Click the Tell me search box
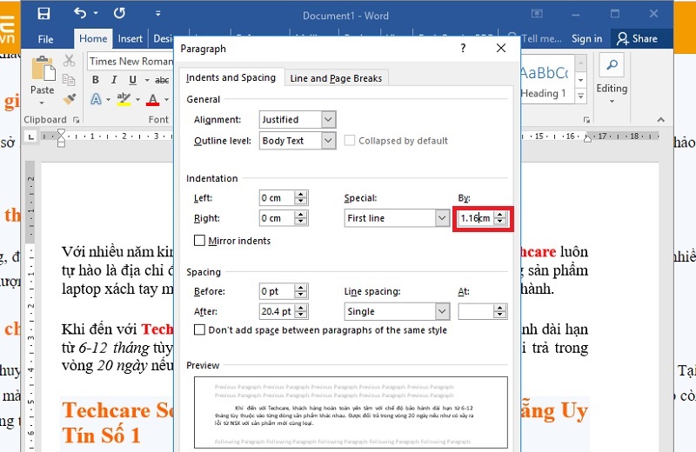This screenshot has height=452, width=696. [535, 38]
